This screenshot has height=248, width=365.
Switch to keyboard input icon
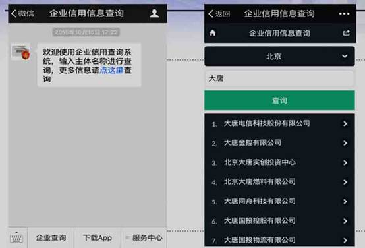(x=16, y=237)
